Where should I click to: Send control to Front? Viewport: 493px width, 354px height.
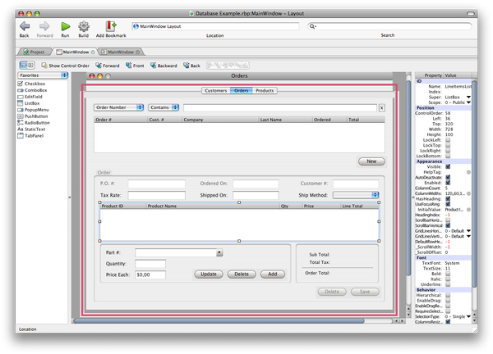(129, 65)
